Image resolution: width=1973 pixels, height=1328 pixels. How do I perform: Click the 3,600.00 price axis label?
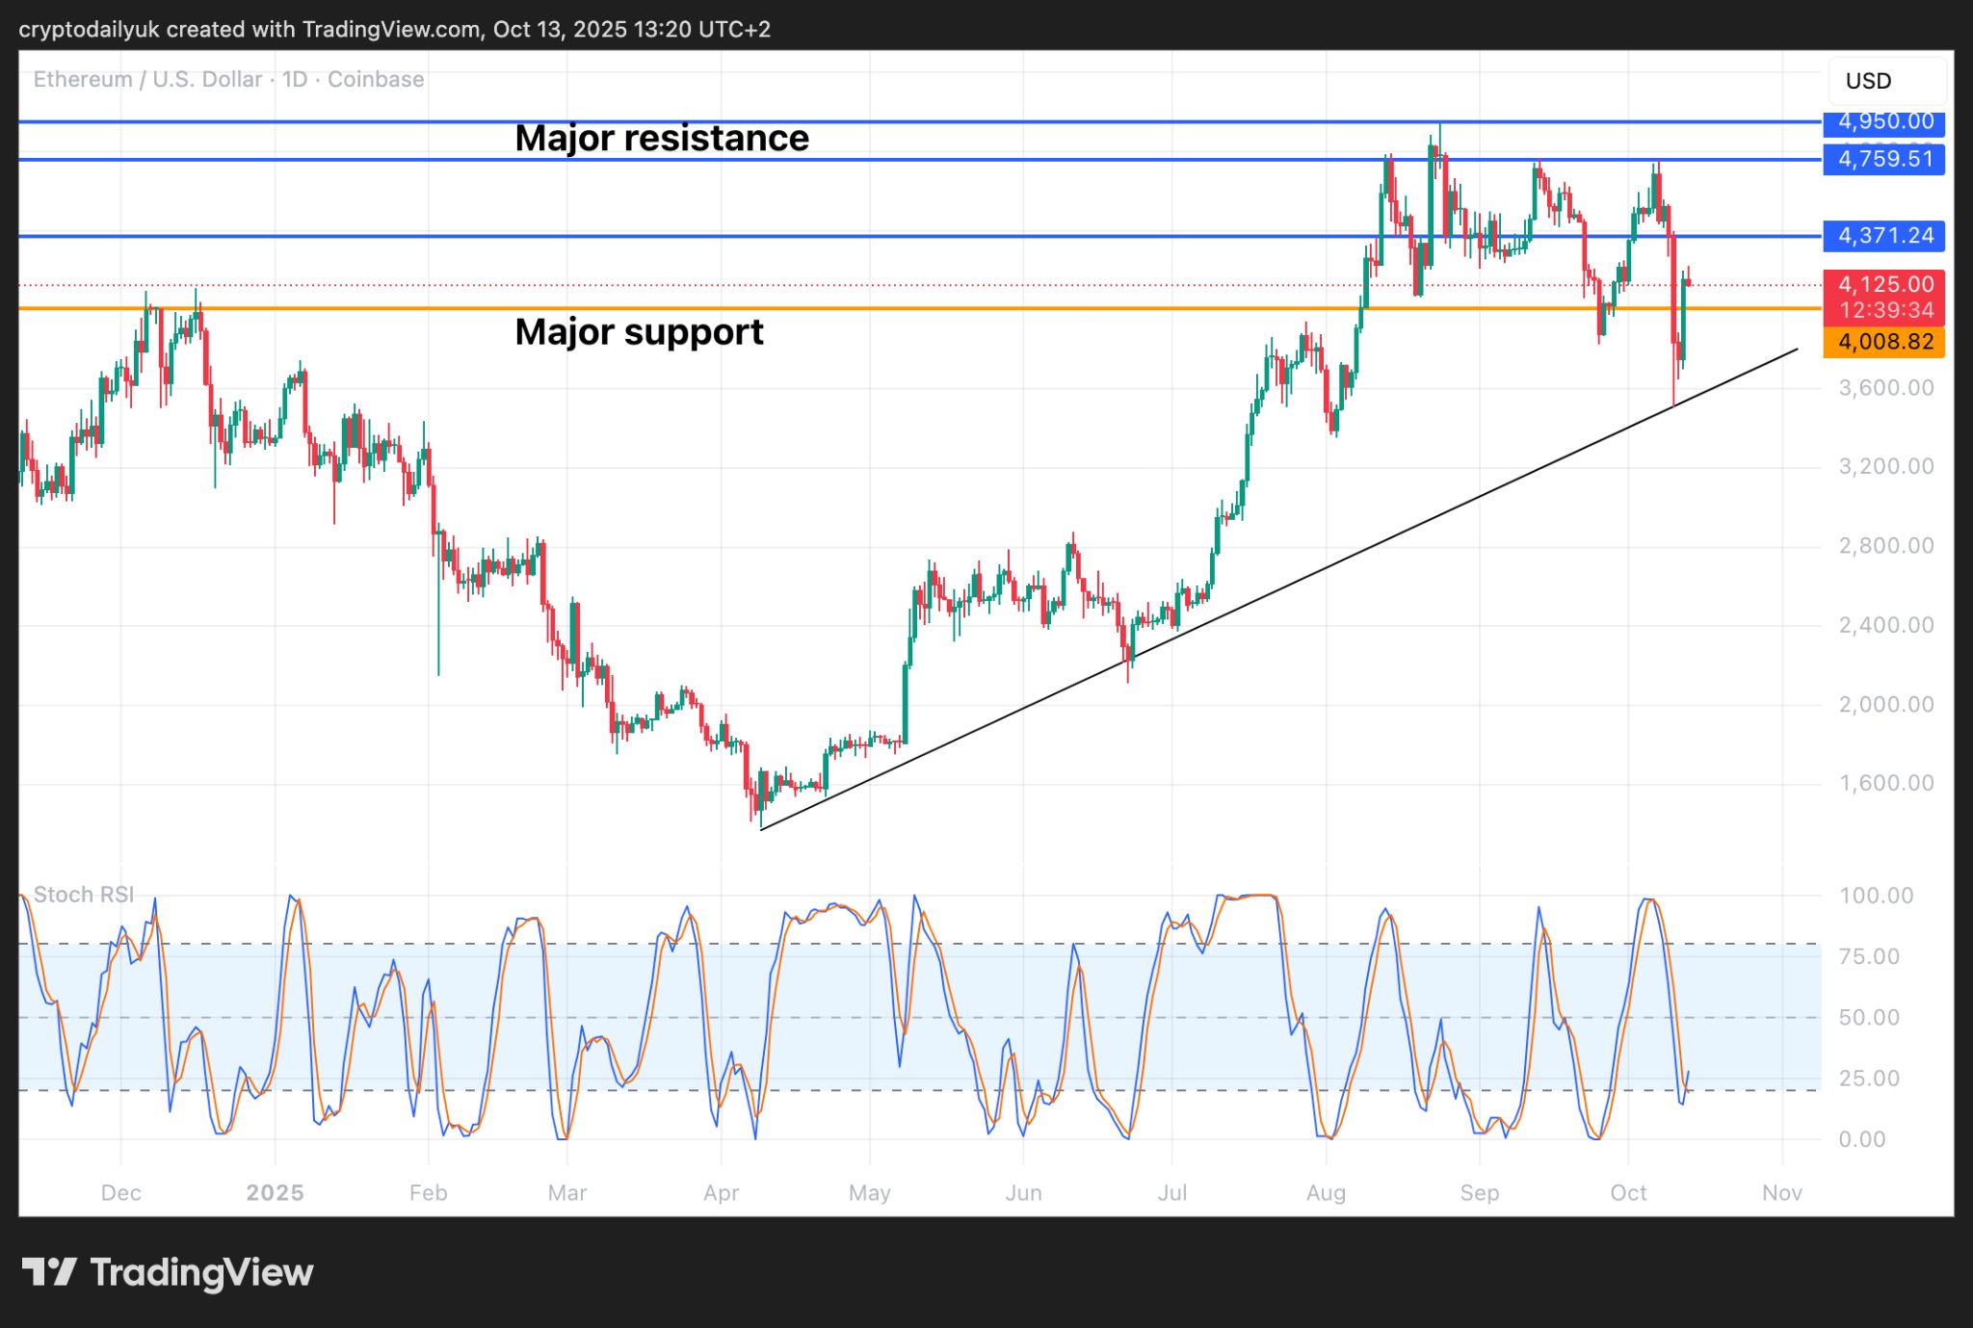coord(1885,388)
